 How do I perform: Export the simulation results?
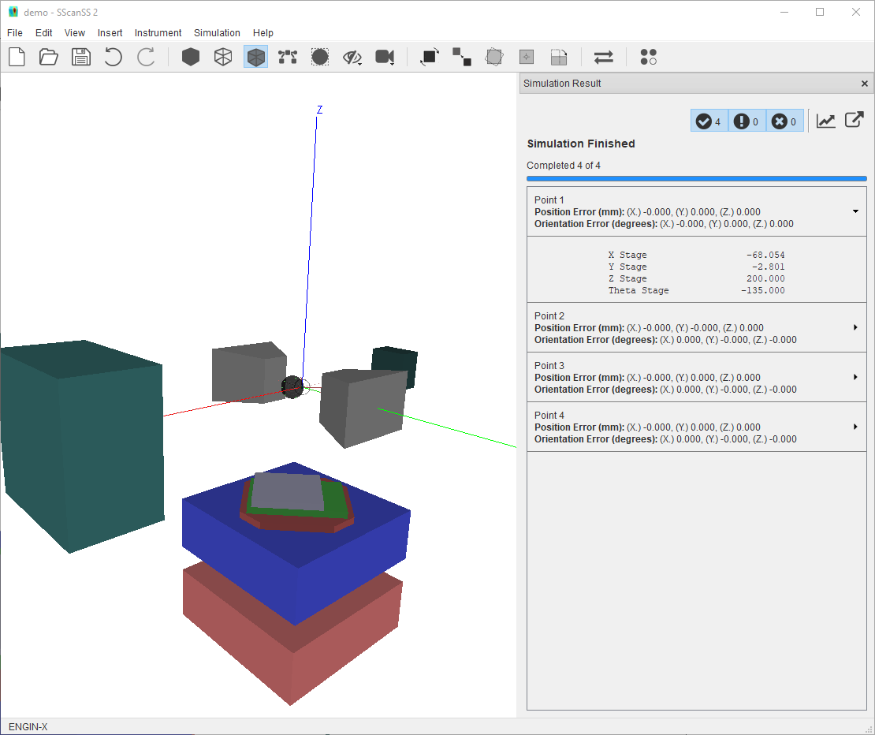pos(855,120)
